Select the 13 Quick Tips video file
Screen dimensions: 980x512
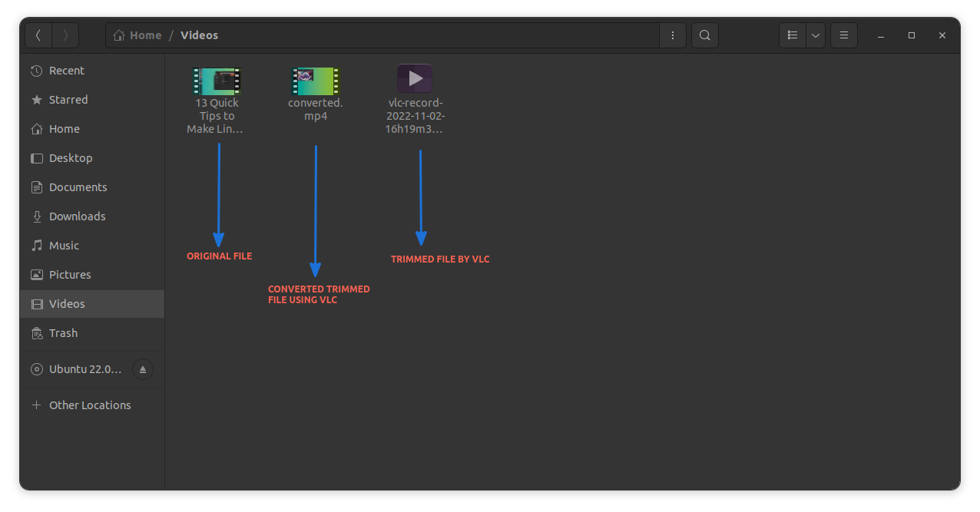217,81
